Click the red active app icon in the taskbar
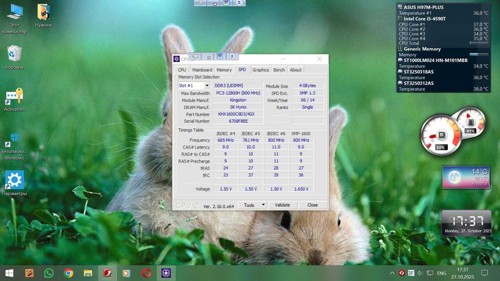The height and width of the screenshot is (281, 500). (x=107, y=273)
